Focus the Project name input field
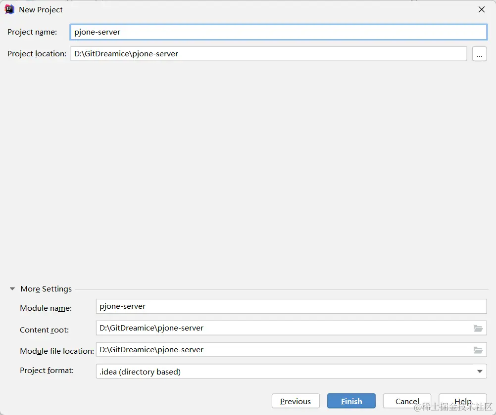Screen dimensions: 496x415 tap(278, 32)
